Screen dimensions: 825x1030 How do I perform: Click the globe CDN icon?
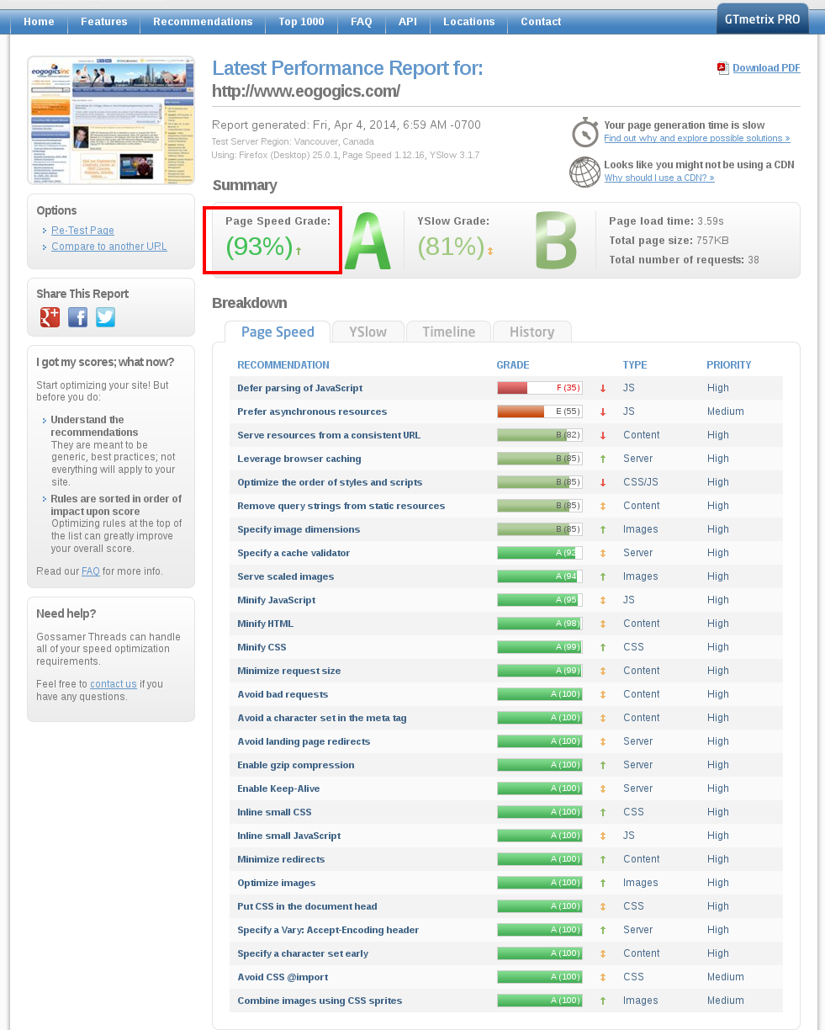click(584, 172)
